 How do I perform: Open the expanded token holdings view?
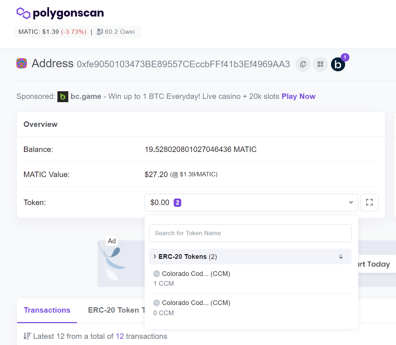369,202
